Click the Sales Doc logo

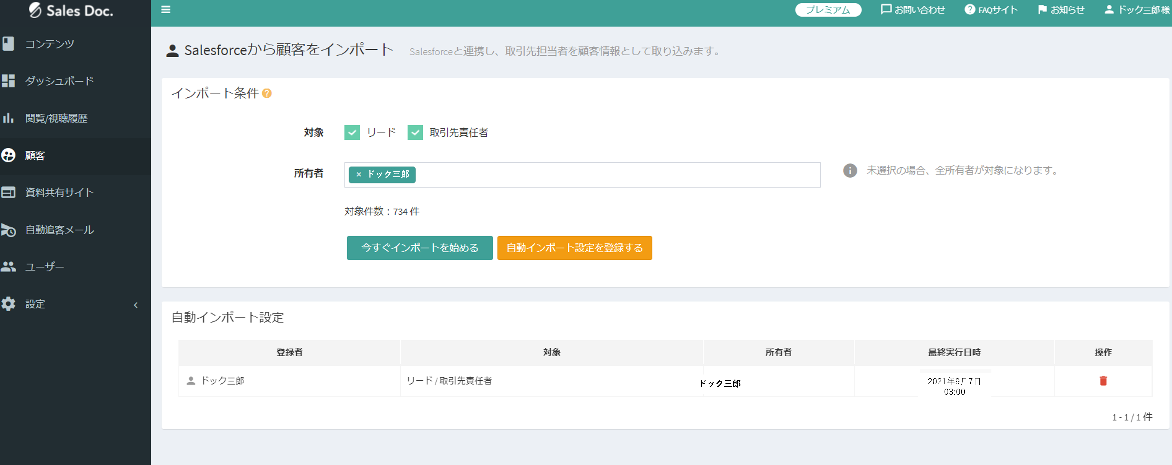click(x=71, y=10)
